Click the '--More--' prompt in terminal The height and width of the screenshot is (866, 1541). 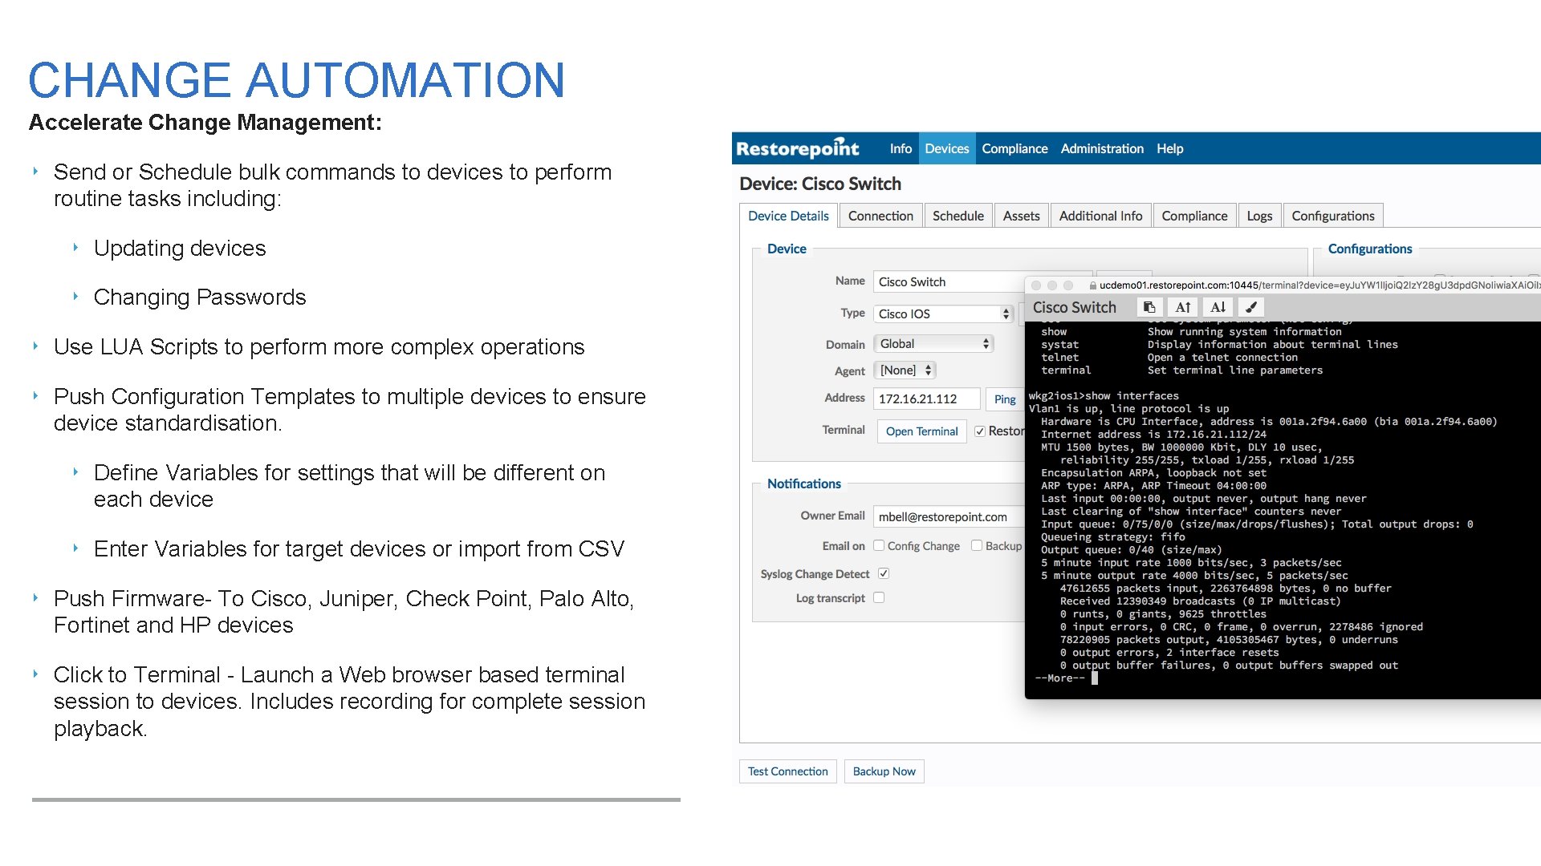1059,678
